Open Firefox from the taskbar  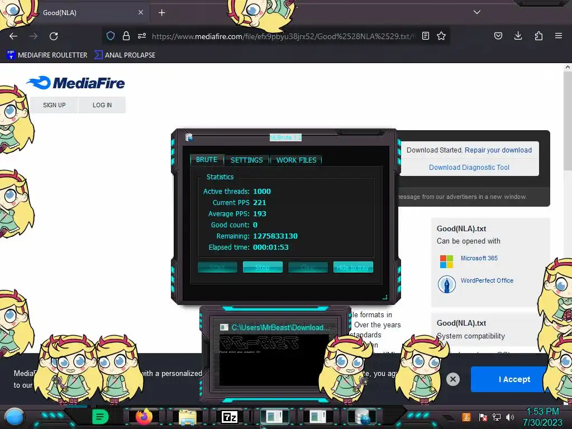(x=144, y=417)
